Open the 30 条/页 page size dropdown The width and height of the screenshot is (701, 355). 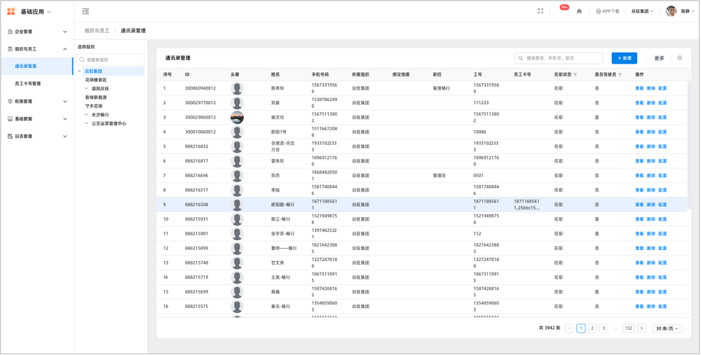667,328
